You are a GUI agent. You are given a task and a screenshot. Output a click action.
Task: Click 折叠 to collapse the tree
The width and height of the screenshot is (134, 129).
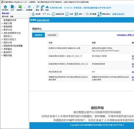click(11, 17)
